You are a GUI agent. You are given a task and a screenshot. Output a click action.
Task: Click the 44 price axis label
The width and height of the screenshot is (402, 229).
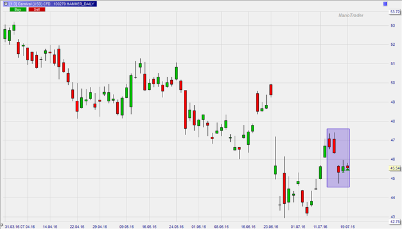coord(393,198)
